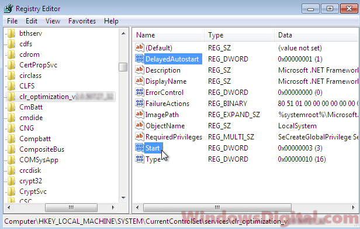360x229 pixels.
Task: Select the DelayedAutostart value name
Action: [x=172, y=59]
